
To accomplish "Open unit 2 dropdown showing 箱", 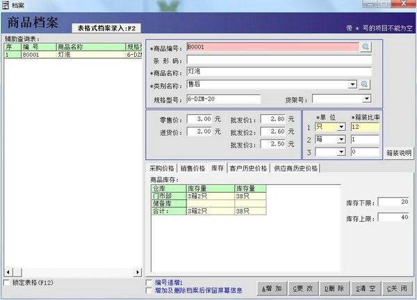I will click(x=341, y=139).
